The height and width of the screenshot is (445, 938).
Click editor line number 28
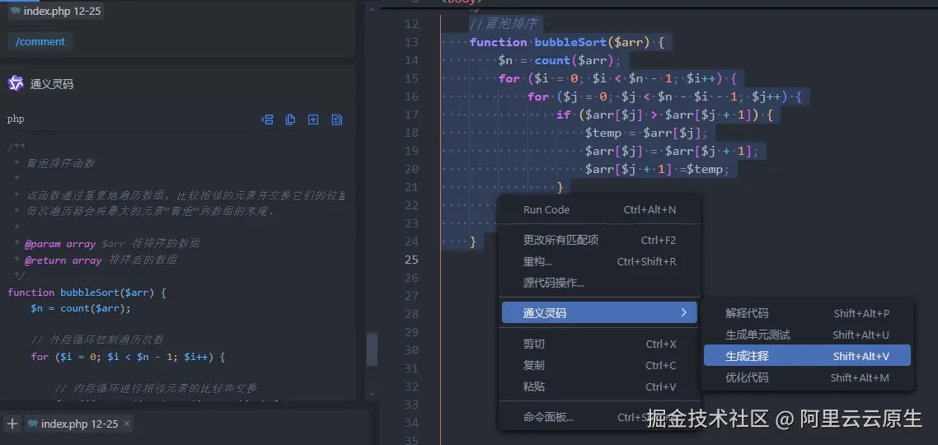[411, 314]
